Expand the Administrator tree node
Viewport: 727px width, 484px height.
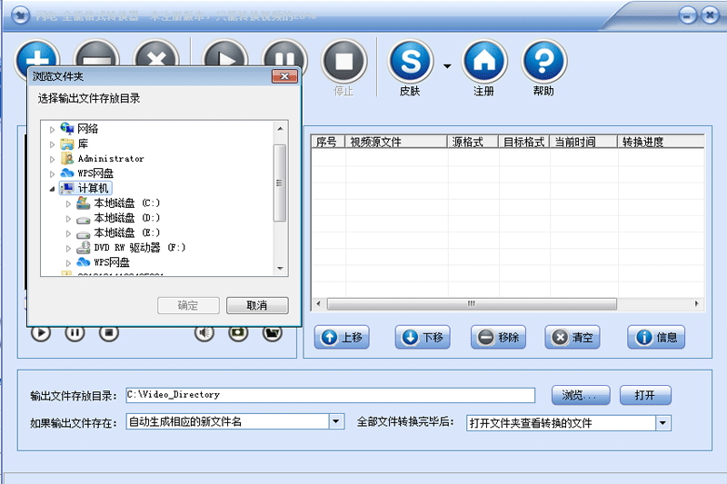[x=52, y=159]
